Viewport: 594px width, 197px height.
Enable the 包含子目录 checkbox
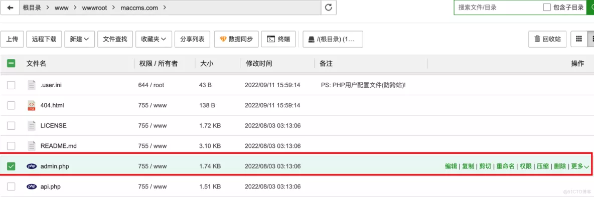tap(547, 7)
